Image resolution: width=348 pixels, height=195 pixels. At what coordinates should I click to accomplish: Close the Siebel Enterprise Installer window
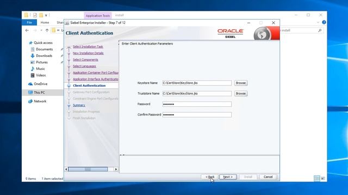click(274, 23)
